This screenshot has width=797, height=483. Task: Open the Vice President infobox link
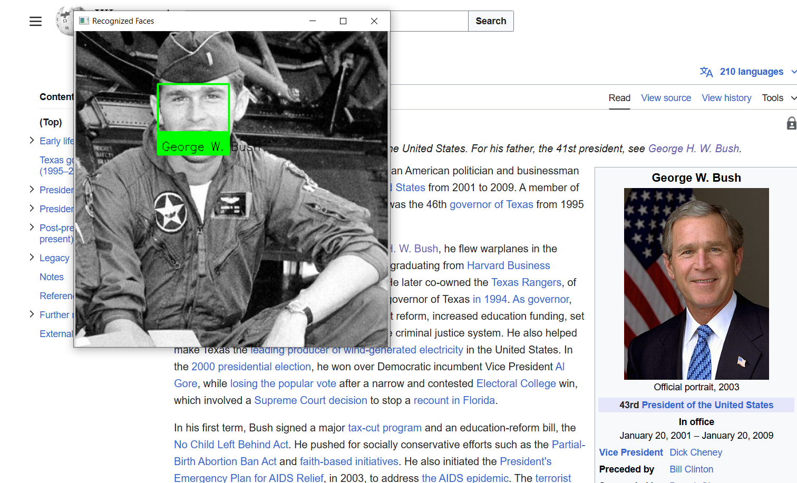pyautogui.click(x=631, y=452)
